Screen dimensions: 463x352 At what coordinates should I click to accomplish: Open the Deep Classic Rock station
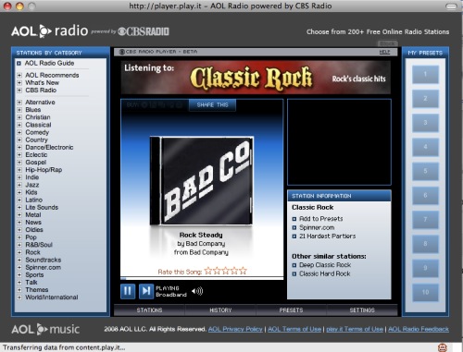[325, 265]
